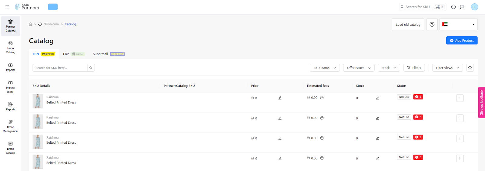Open more options menu for second row
485x171 pixels.
(x=460, y=118)
